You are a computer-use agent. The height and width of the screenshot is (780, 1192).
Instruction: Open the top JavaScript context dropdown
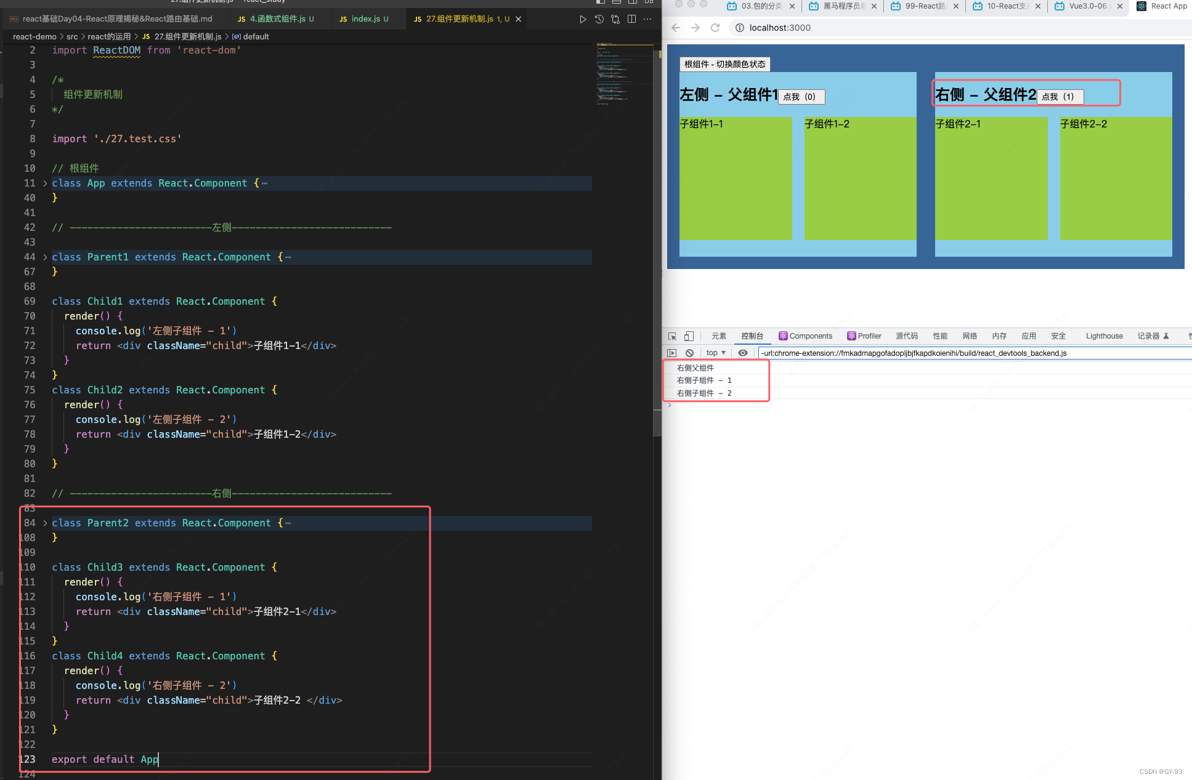click(716, 353)
